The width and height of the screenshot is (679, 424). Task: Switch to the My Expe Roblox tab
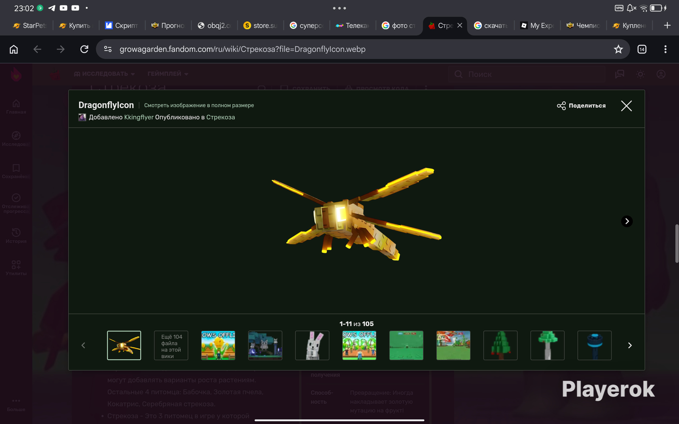click(x=537, y=25)
